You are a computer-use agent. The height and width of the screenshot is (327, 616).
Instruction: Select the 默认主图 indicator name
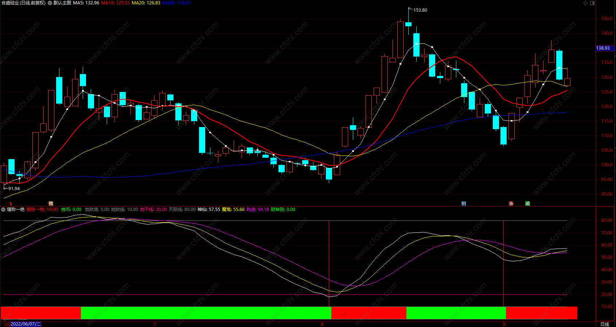pyautogui.click(x=62, y=3)
